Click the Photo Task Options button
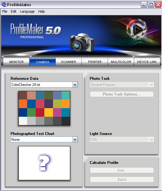The height and width of the screenshot is (191, 162). pos(122,94)
